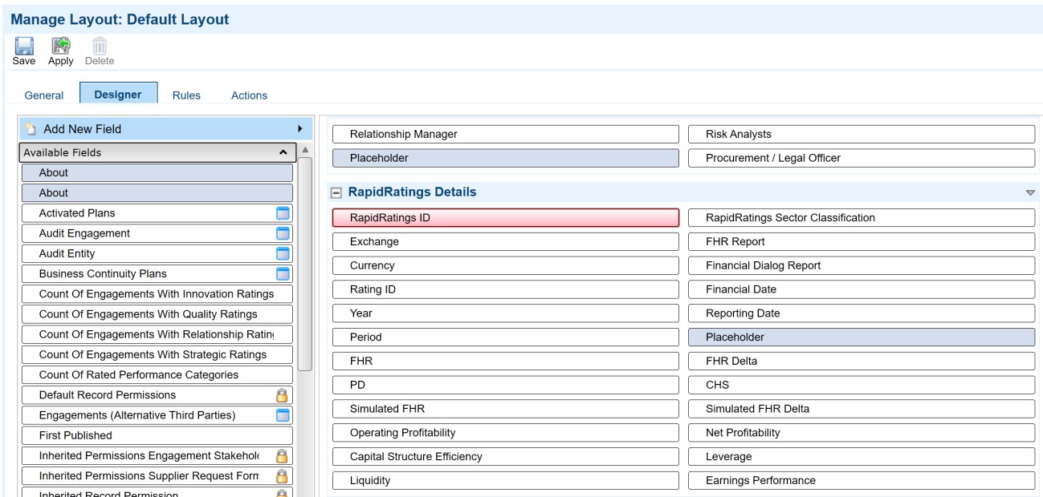Image resolution: width=1043 pixels, height=497 pixels.
Task: Select Activated Plans in Available Fields
Action: point(157,213)
